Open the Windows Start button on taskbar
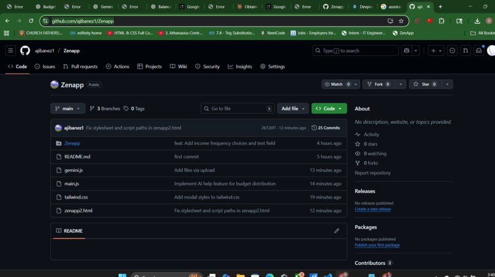The image size is (495, 277). click(122, 275)
